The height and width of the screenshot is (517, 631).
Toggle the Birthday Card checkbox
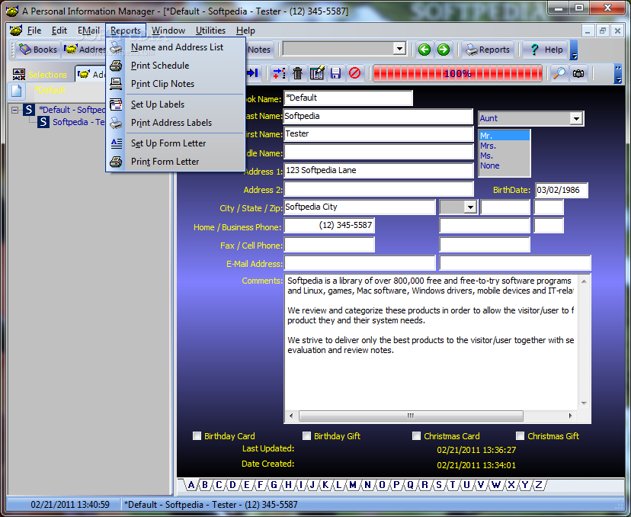[197, 436]
